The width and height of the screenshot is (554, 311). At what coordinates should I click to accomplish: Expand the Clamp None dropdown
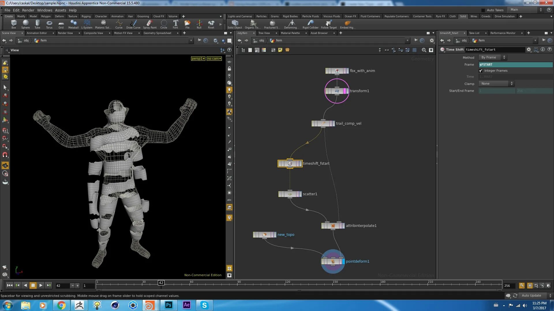pos(496,84)
